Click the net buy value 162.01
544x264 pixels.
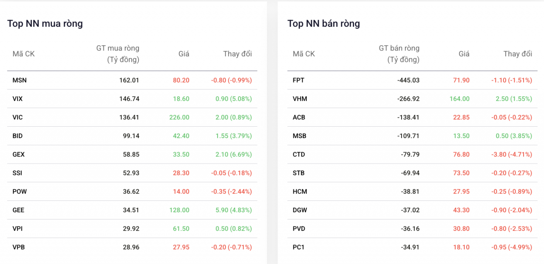coord(129,80)
